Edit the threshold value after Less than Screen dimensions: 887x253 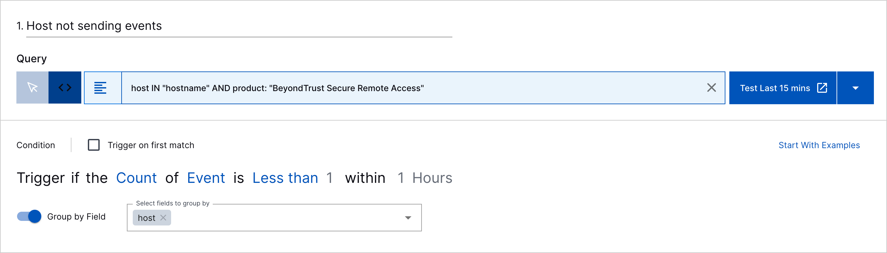coord(329,178)
